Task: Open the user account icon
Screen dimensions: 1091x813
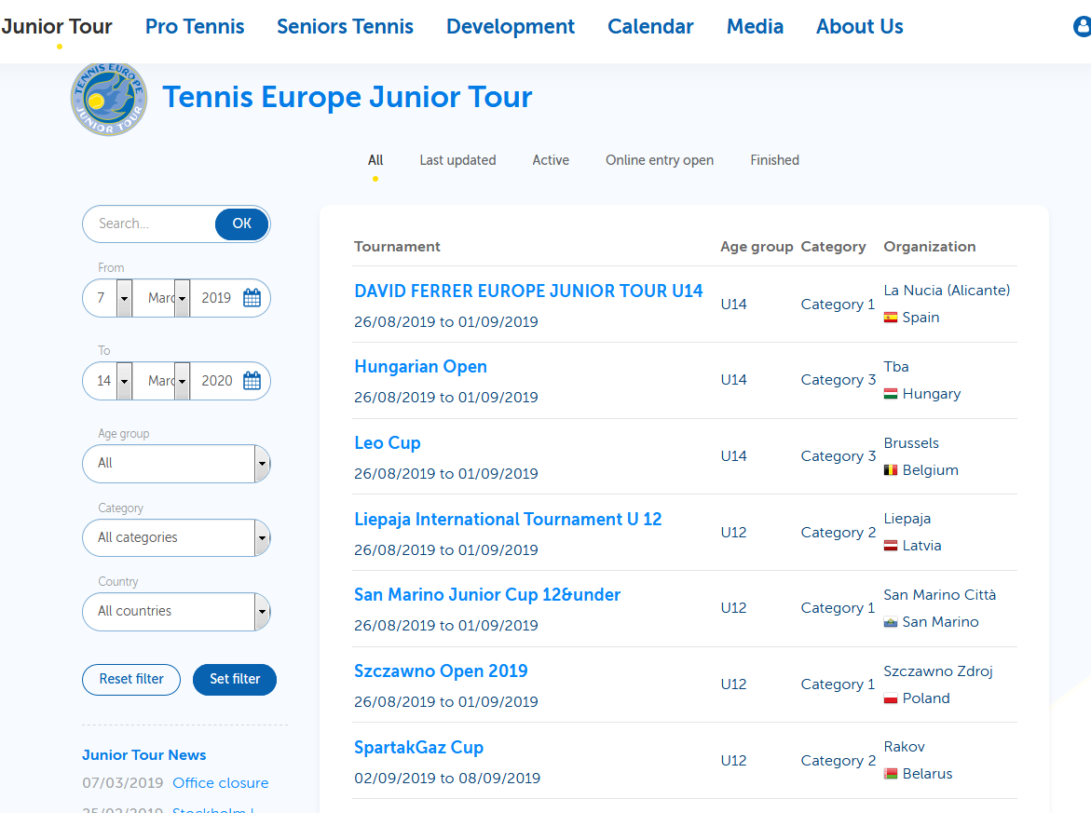Action: [x=1082, y=26]
